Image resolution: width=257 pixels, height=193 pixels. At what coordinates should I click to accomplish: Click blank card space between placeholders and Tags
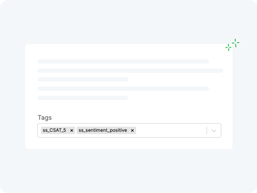point(129,107)
